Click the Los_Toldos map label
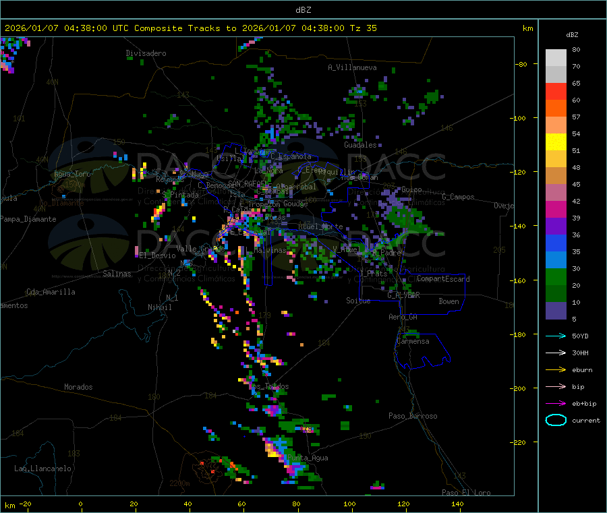Screen dimensions: 607x513 tap(268, 386)
